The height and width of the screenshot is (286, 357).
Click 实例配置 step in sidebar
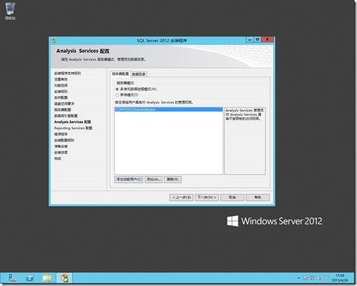click(x=61, y=97)
